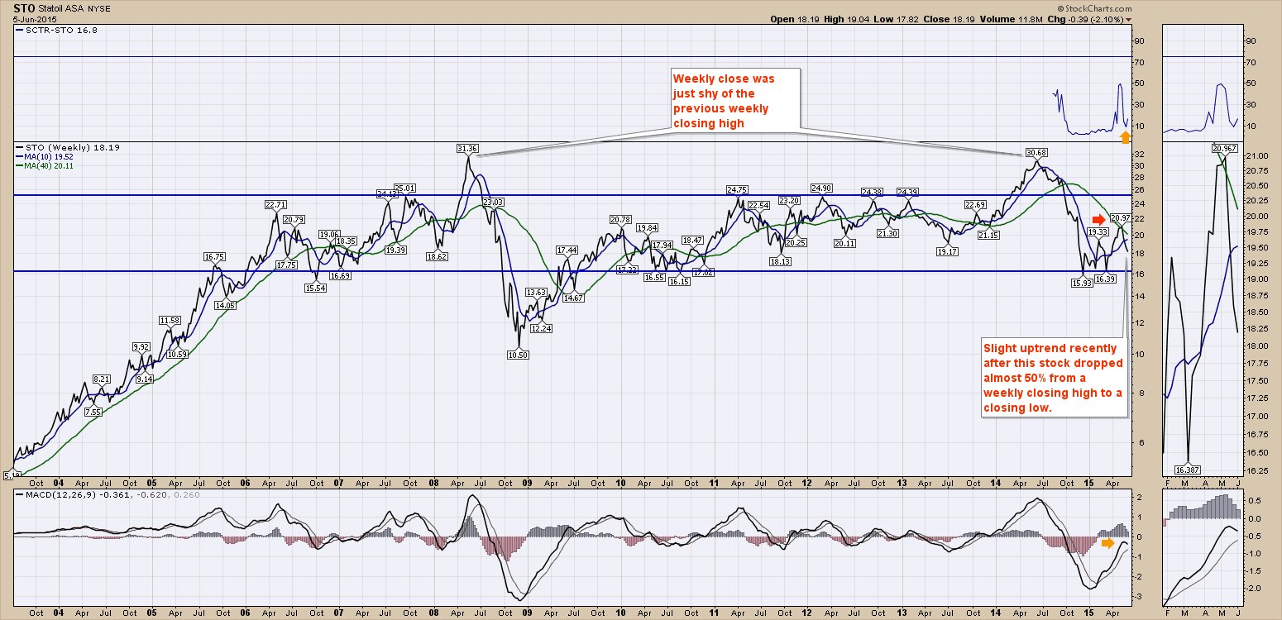Click the 23.20 price label
The width and height of the screenshot is (1282, 620).
pos(790,201)
